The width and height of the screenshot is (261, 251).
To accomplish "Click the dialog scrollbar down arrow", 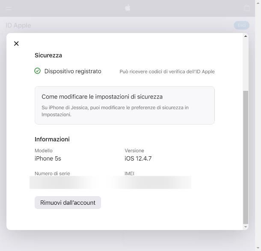I will 246,227.
